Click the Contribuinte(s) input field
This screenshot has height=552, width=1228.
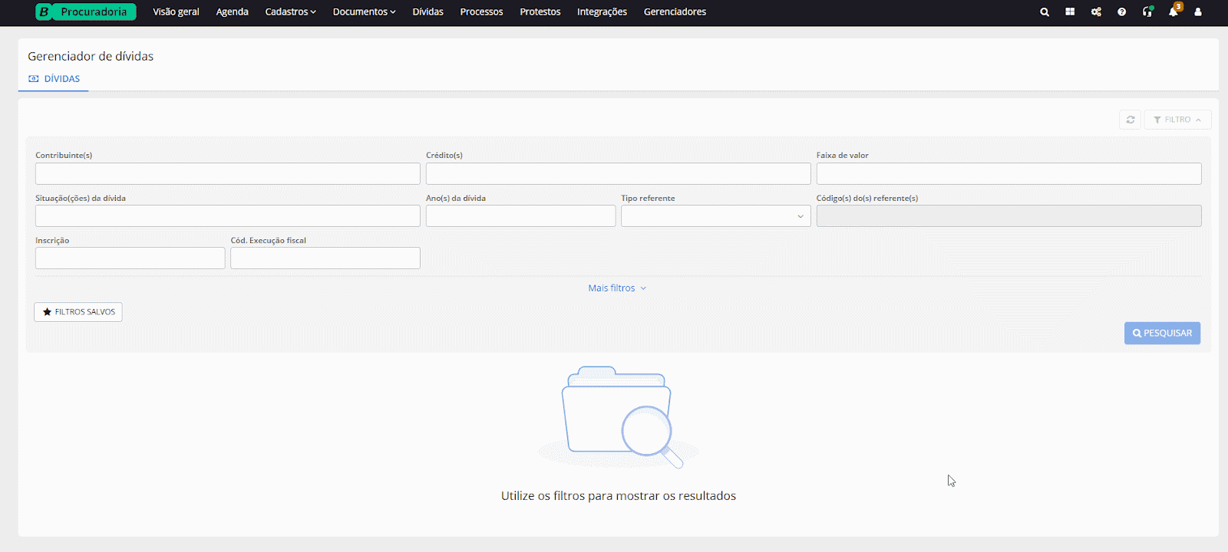(x=227, y=174)
